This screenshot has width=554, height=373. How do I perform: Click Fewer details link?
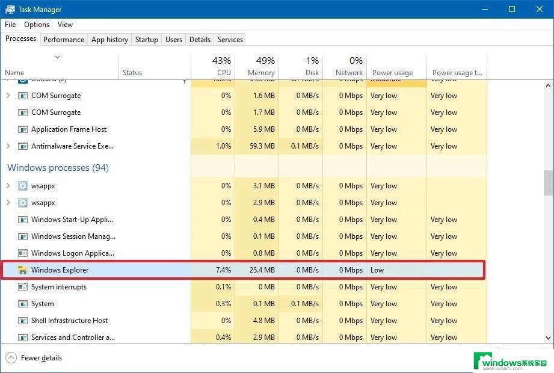click(42, 358)
